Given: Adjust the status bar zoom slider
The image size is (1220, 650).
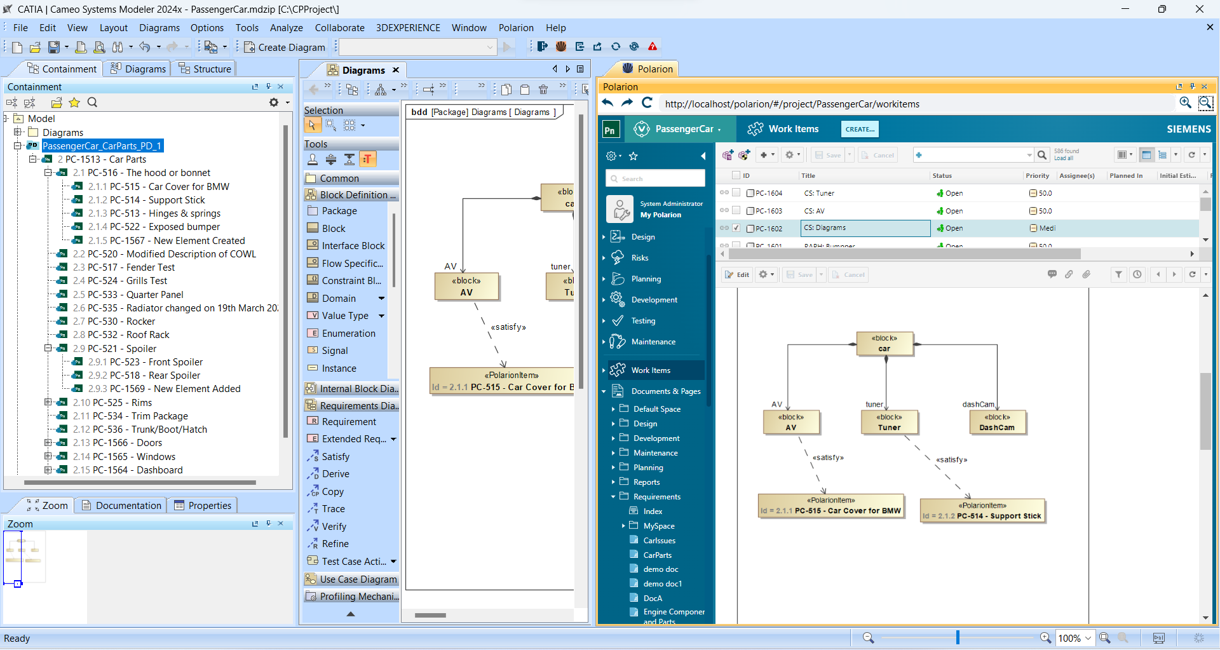Looking at the screenshot, I should tap(957, 637).
